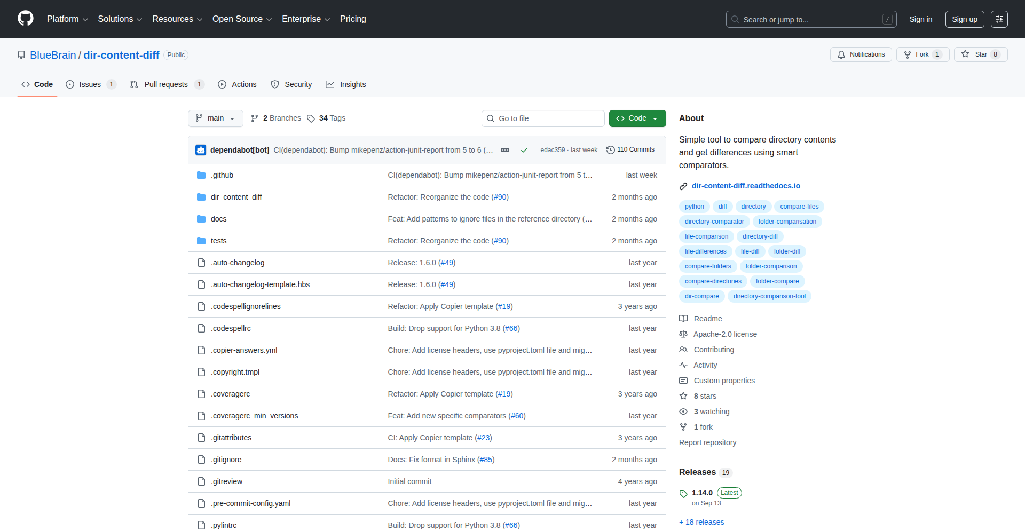Viewport: 1025px width, 530px height.
Task: Open the main branch dropdown
Action: 215,118
